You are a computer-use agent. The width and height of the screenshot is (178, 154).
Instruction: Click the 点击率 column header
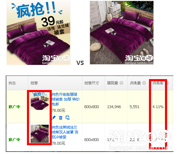coord(158,83)
